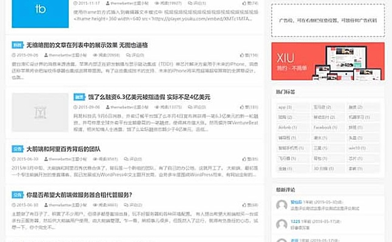Click eye views icon on 饿了么融资 article
Image resolution: width=392 pixels, height=242 pixels.
click(x=157, y=107)
